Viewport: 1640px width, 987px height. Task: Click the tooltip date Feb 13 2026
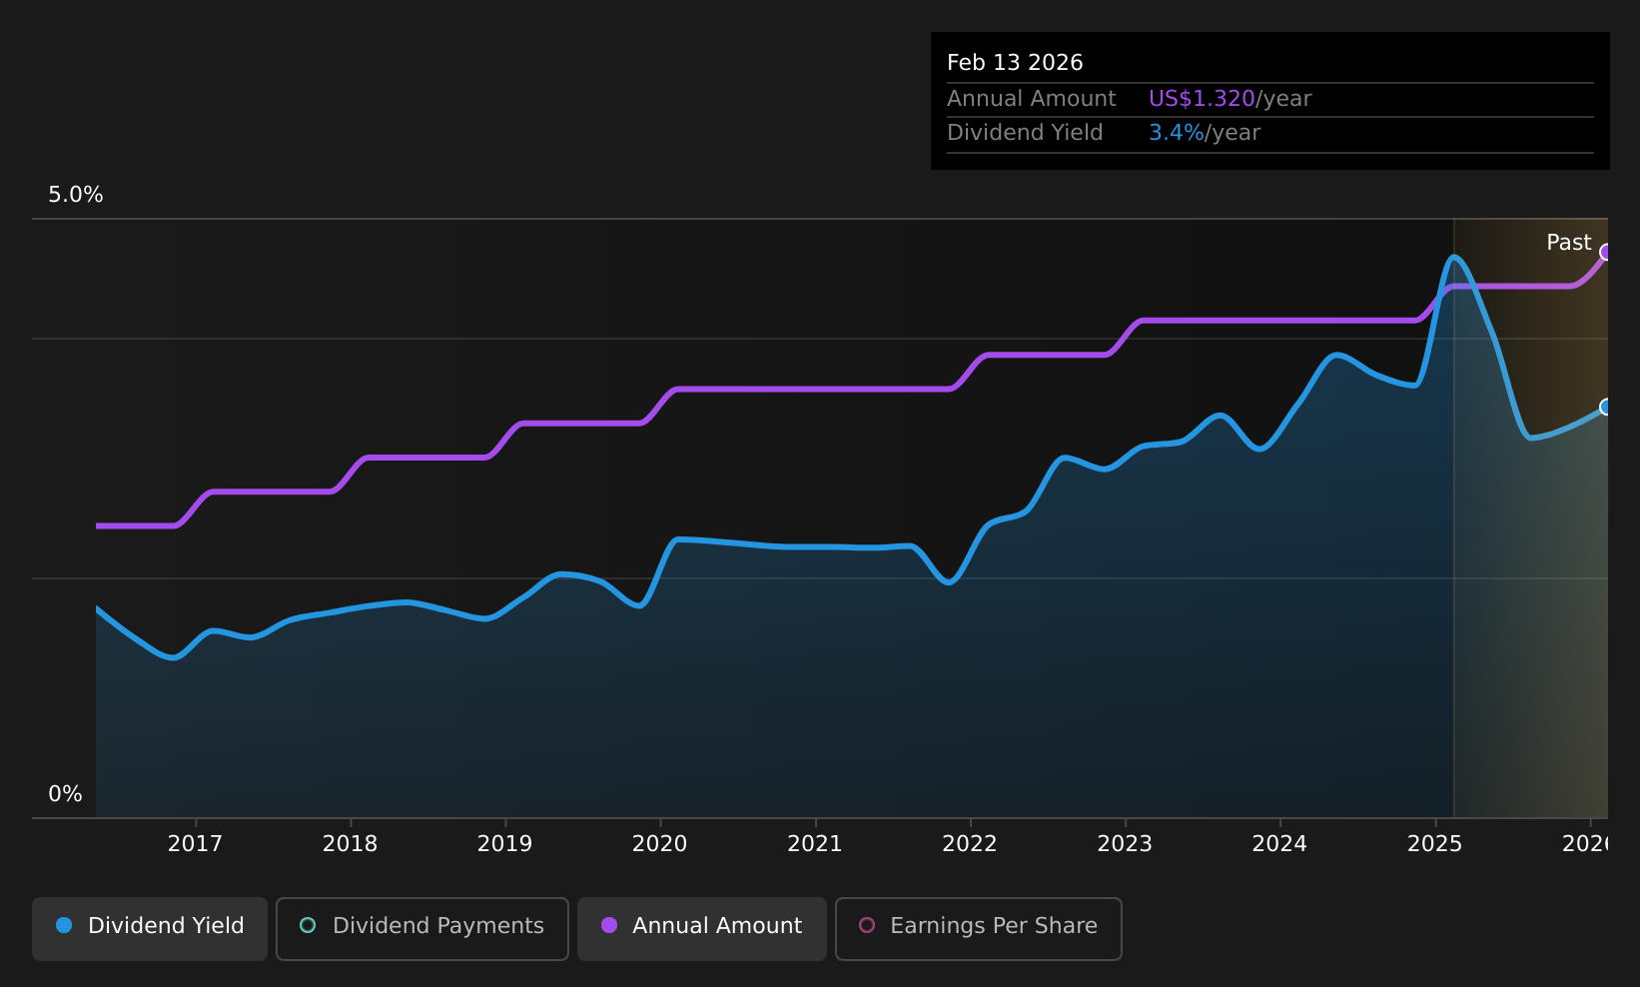(1015, 63)
